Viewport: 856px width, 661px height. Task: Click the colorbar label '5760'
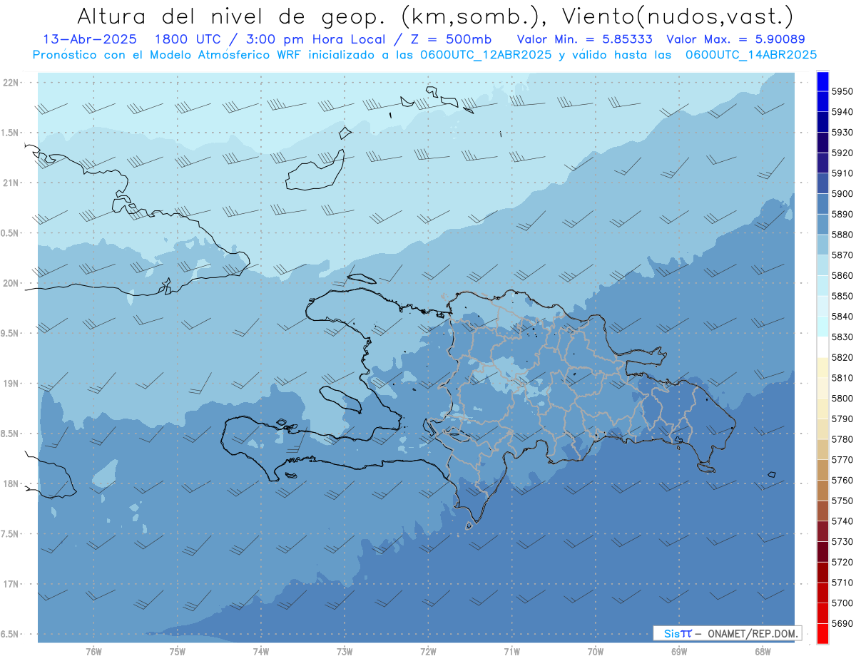click(x=842, y=480)
